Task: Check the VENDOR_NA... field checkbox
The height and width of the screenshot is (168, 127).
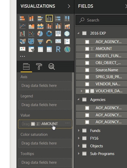Action: [x=87, y=84]
